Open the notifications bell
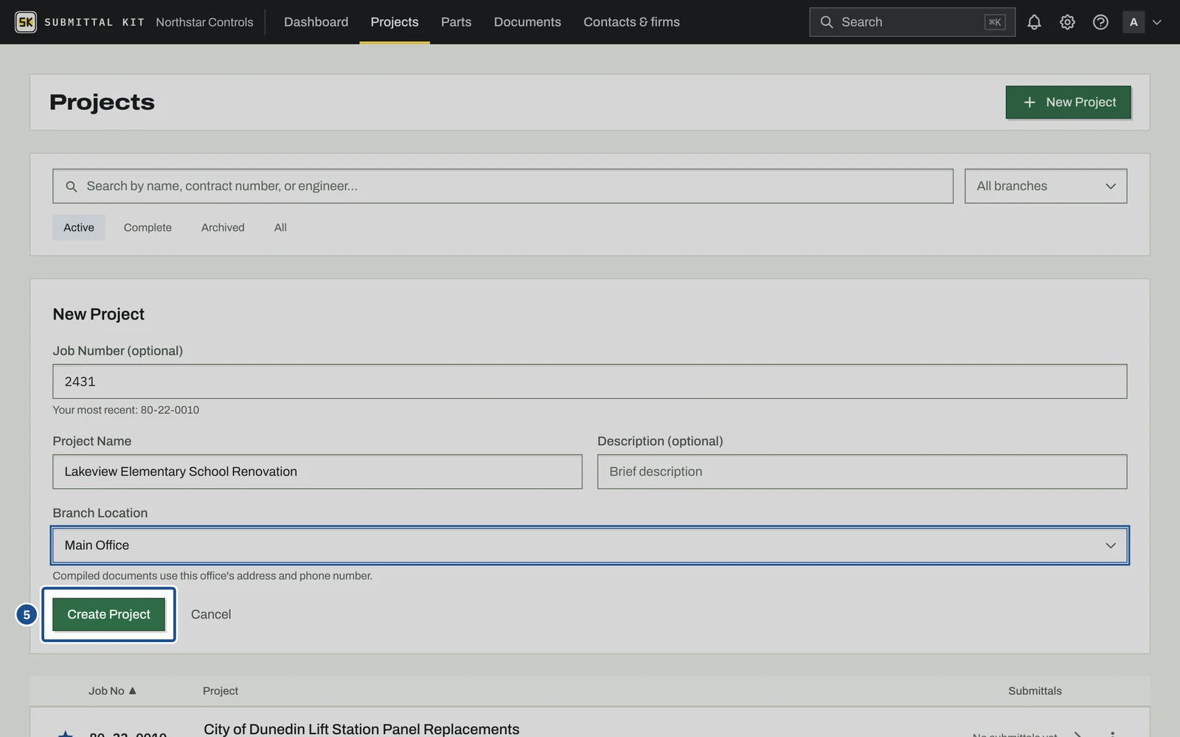Image resolution: width=1180 pixels, height=737 pixels. coord(1034,22)
